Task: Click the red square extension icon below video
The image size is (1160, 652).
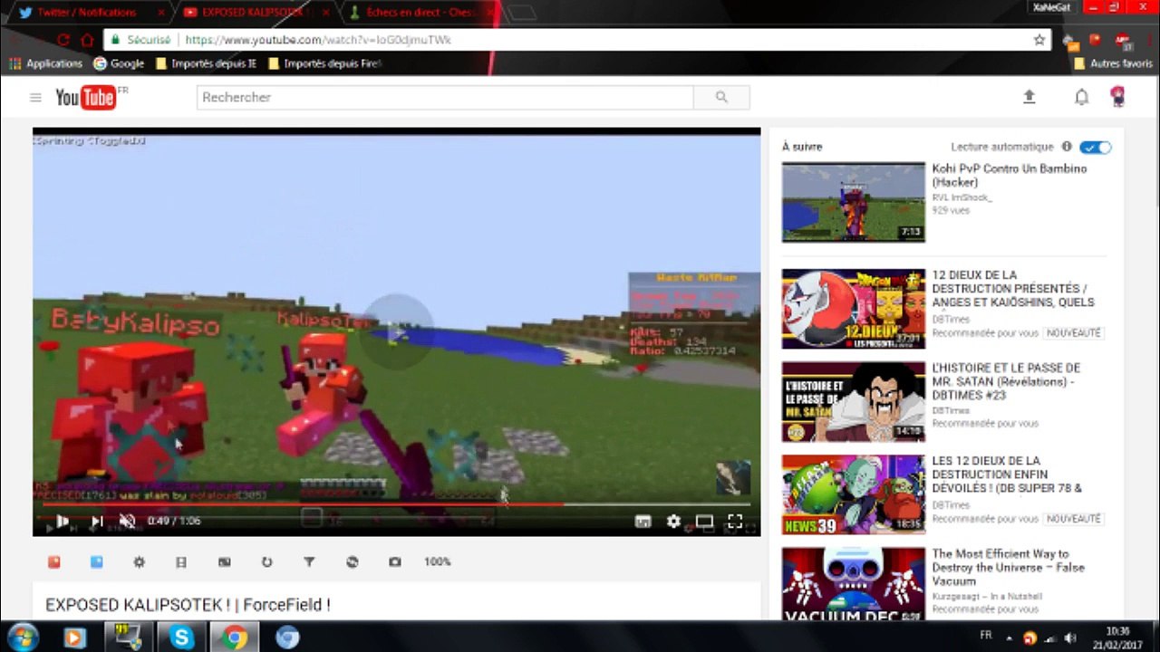Action: 54,561
